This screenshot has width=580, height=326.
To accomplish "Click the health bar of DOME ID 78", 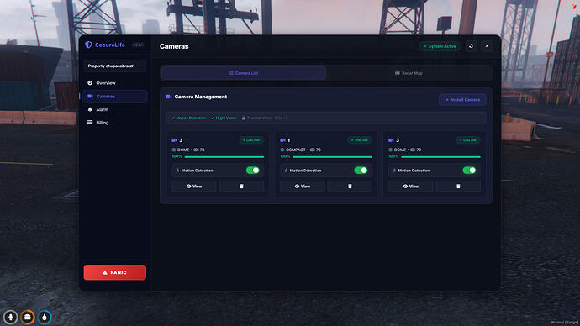I will tap(224, 157).
